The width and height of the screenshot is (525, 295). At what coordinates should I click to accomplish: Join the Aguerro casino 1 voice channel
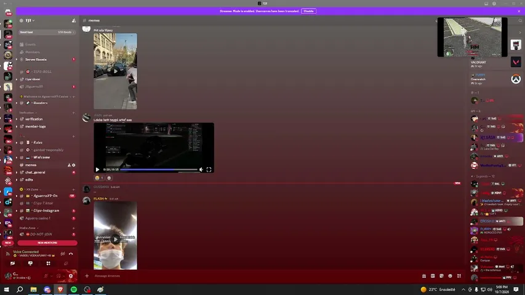[38, 218]
